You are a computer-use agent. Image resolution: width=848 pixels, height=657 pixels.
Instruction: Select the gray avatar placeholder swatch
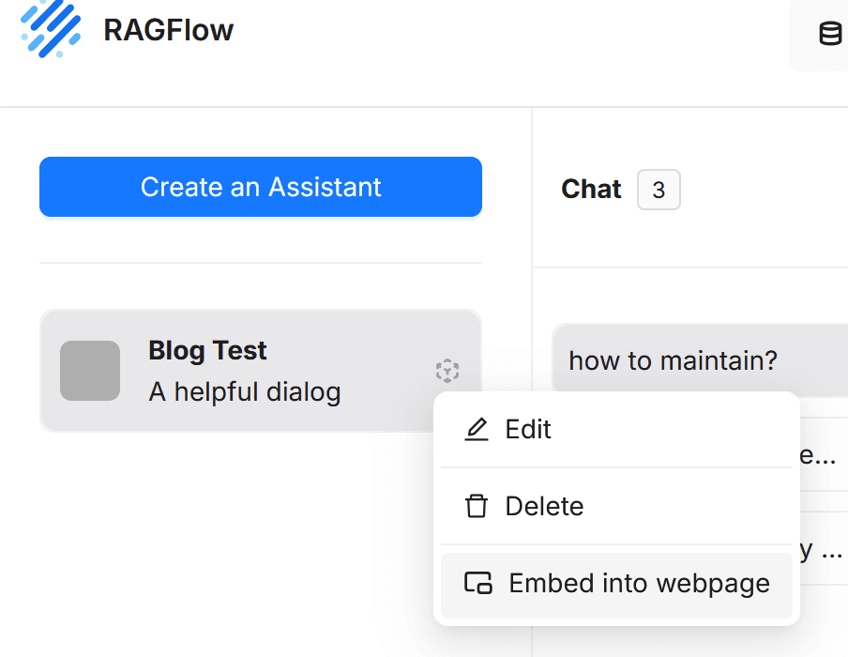click(x=90, y=371)
